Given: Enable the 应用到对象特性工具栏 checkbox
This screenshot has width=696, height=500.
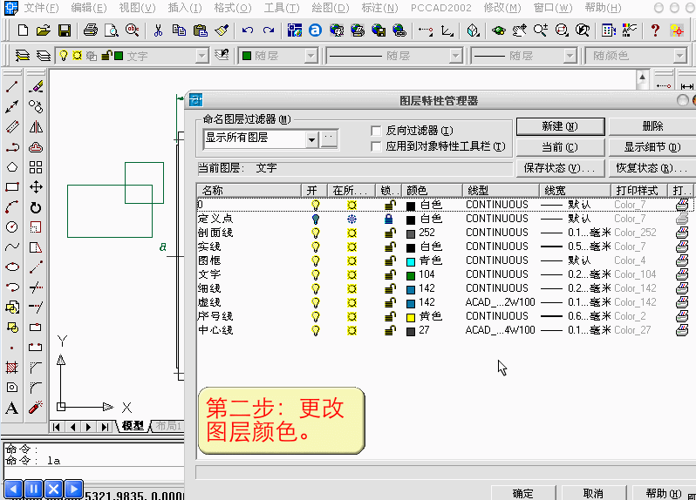Looking at the screenshot, I should [376, 146].
